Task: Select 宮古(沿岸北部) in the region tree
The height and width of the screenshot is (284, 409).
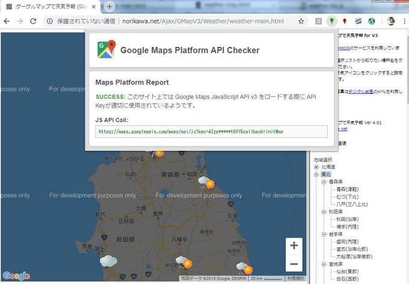Action: [352, 249]
